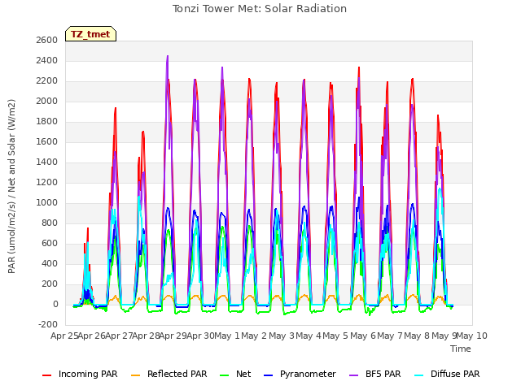Click the y-axis tick label 1600
Viewport: 521px width, 390px height.
coord(47,141)
